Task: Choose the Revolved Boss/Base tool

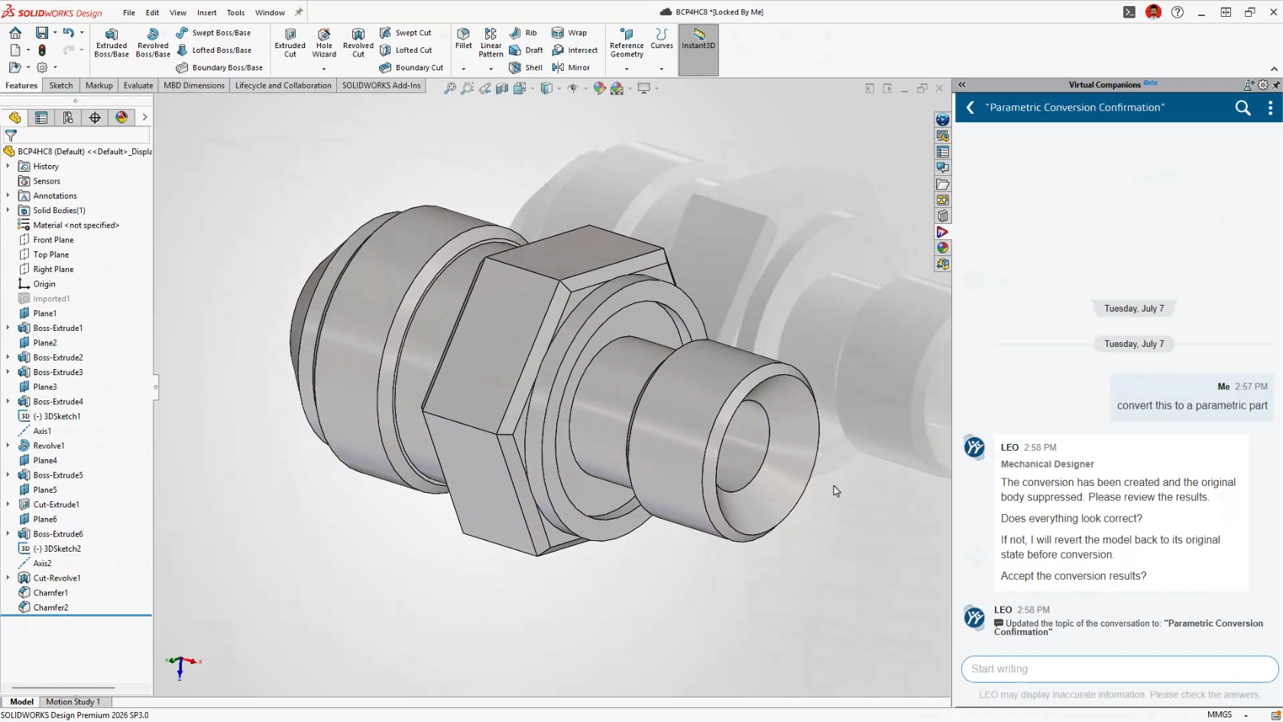Action: (x=153, y=43)
